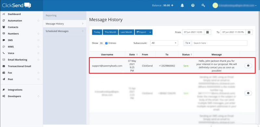Expand the Developers menu

[x=38, y=96]
